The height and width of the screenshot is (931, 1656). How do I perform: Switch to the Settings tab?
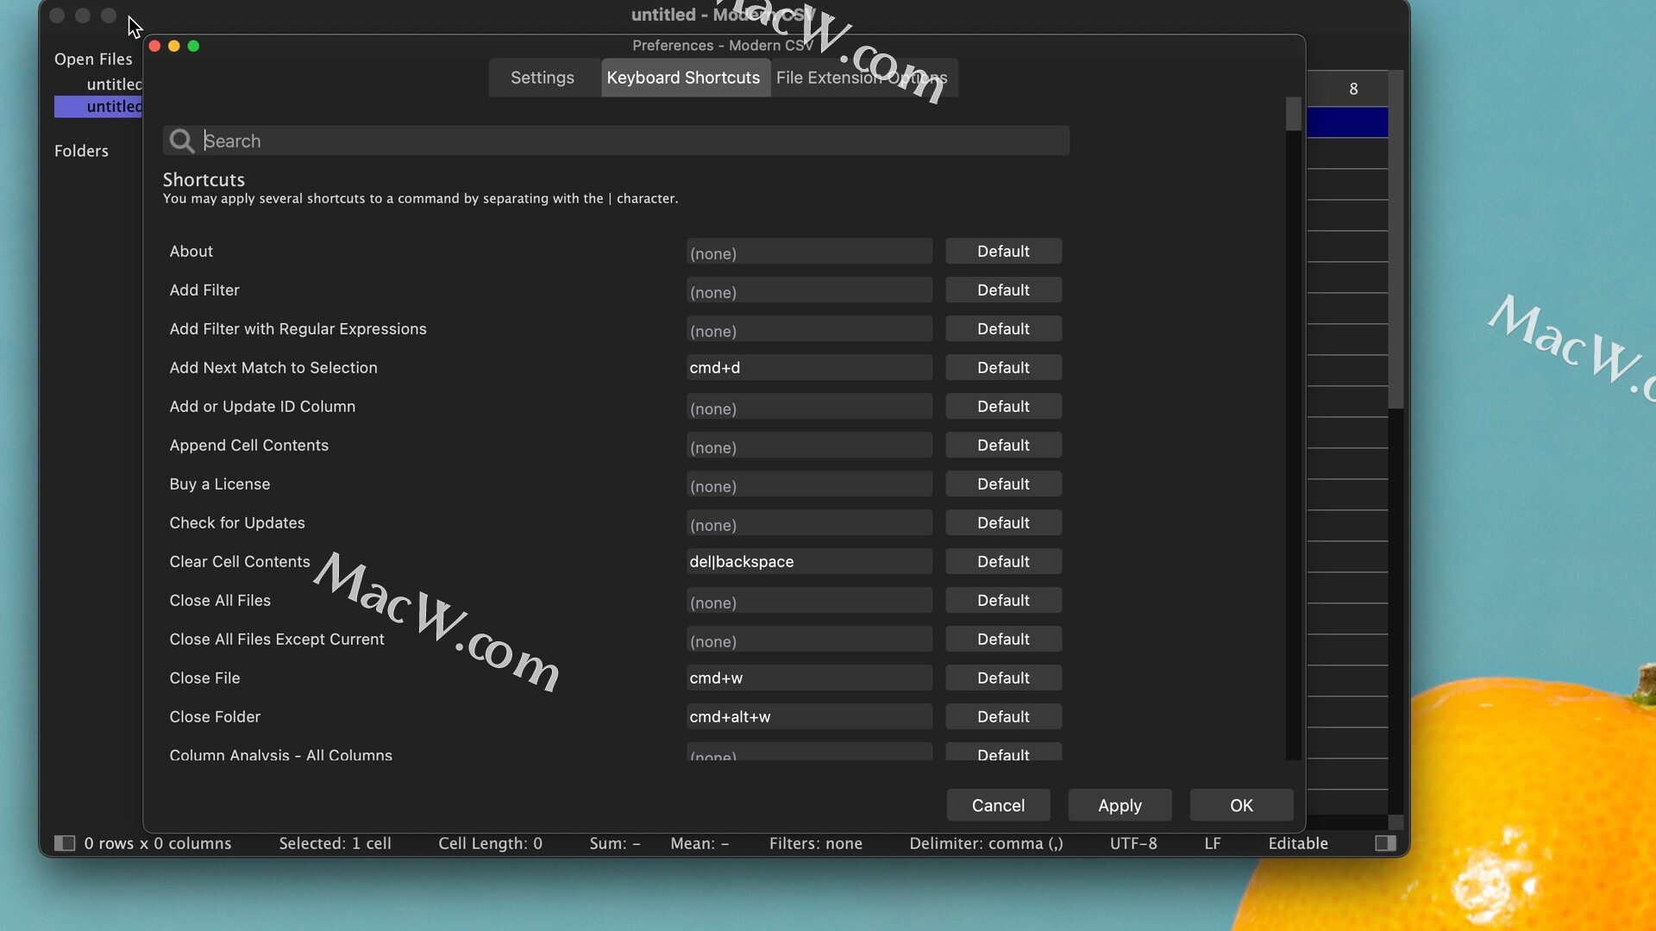542,78
